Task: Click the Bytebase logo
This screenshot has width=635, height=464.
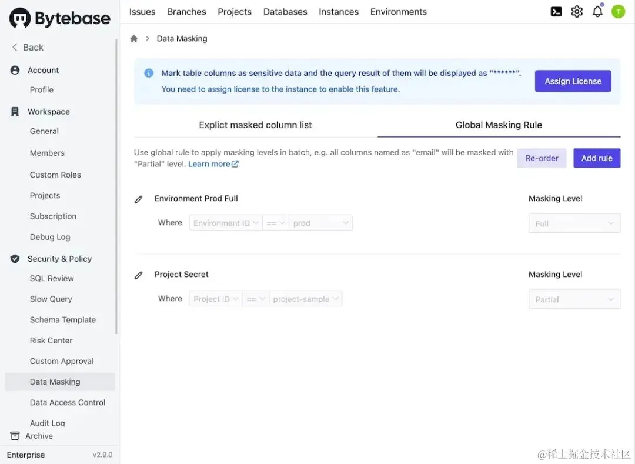Action: (59, 18)
